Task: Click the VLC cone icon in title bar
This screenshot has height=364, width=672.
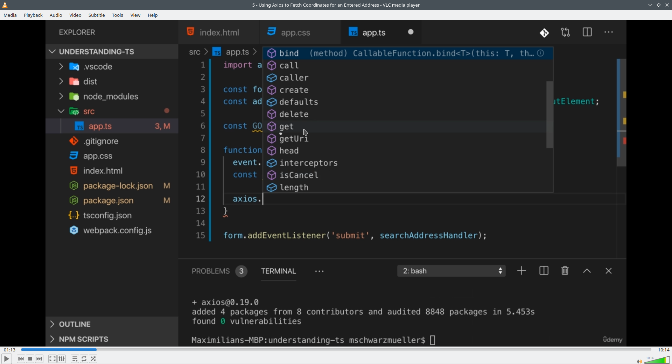Action: coord(5,5)
